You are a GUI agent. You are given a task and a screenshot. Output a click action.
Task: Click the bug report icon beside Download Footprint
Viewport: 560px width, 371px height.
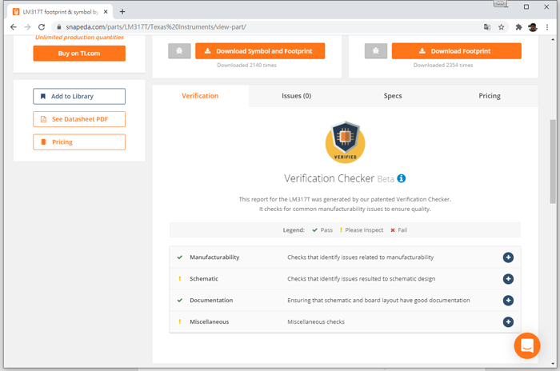coord(376,51)
